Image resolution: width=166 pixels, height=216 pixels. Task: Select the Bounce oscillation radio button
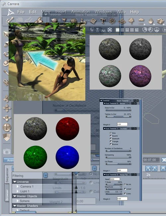(111, 144)
